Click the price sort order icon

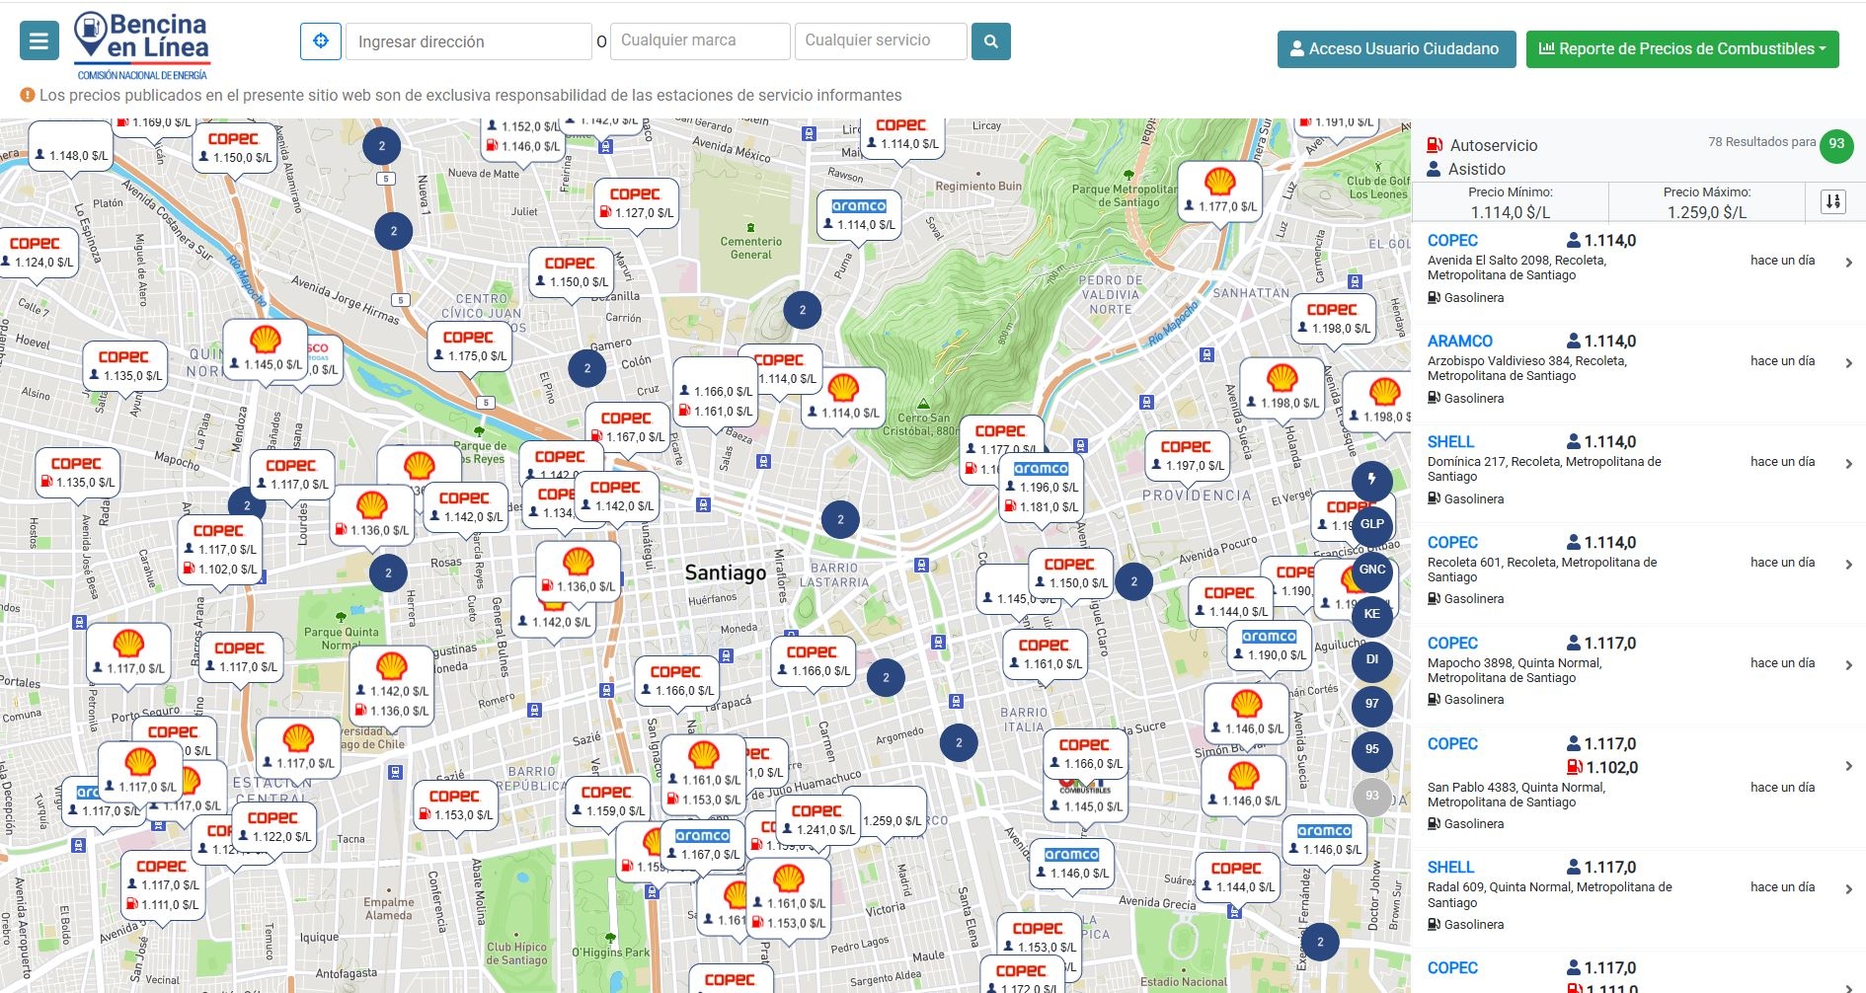[x=1832, y=201]
